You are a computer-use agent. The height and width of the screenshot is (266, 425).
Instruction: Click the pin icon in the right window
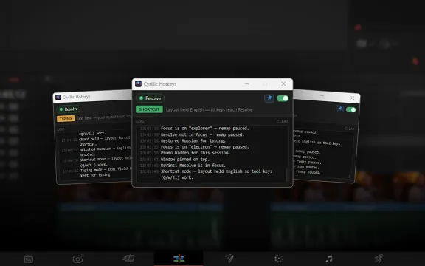(x=339, y=109)
